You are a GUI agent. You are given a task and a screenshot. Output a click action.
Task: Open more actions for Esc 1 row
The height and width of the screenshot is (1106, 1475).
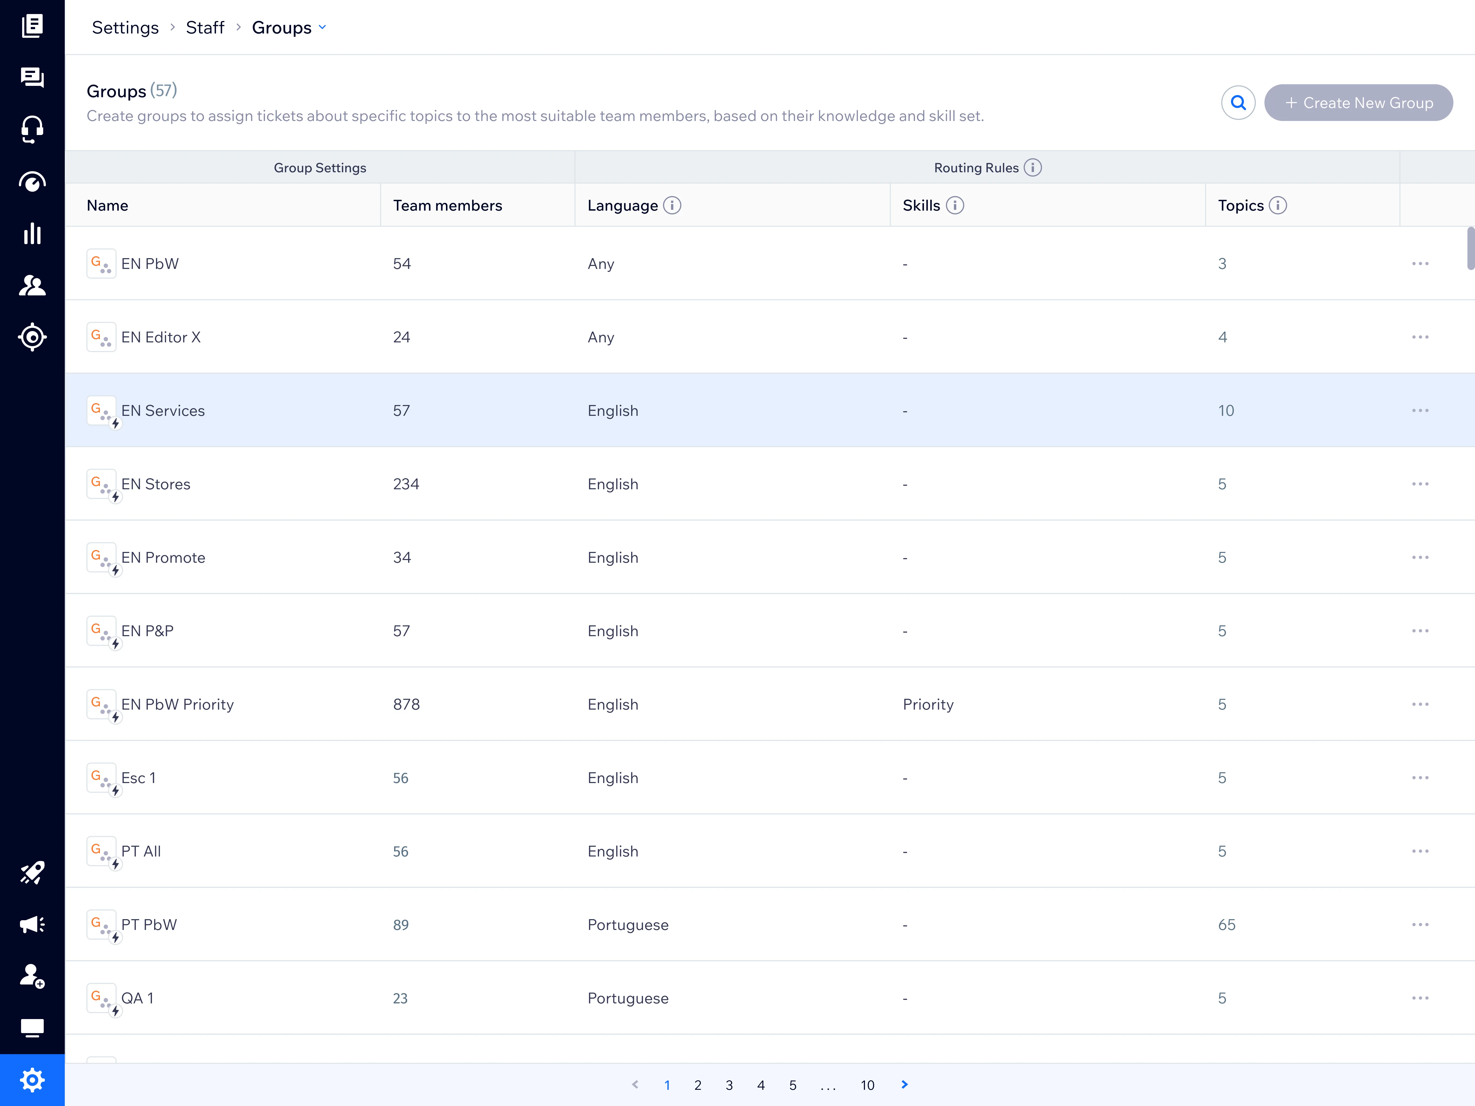[1420, 778]
